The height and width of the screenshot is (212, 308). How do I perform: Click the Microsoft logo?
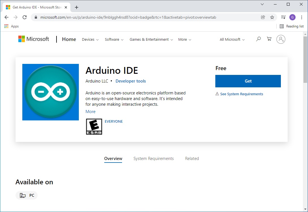click(34, 39)
